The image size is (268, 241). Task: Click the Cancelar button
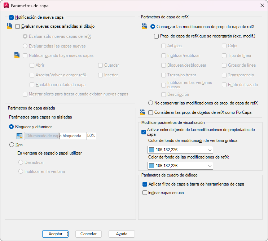(88, 234)
